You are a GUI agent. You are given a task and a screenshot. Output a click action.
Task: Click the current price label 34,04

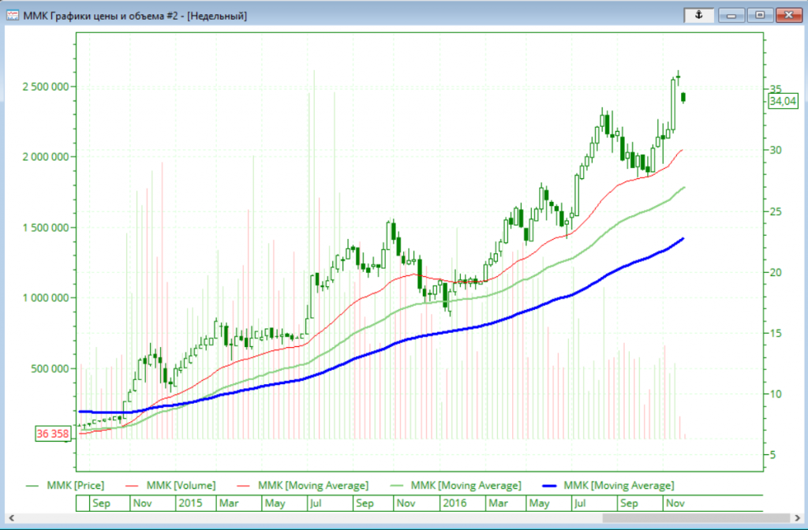click(x=784, y=101)
